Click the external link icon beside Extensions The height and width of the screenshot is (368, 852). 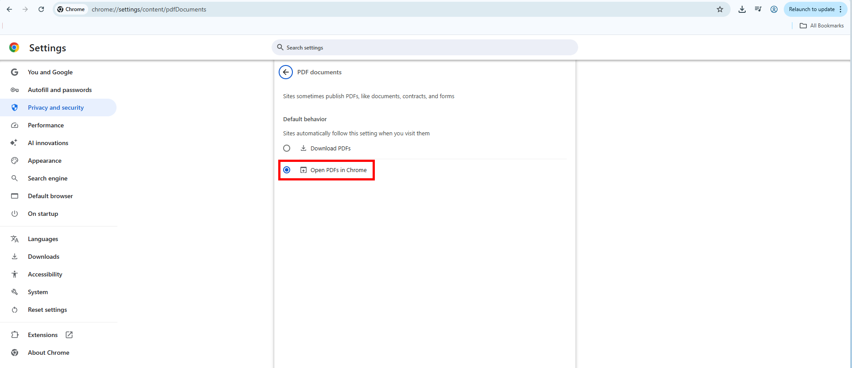[69, 335]
